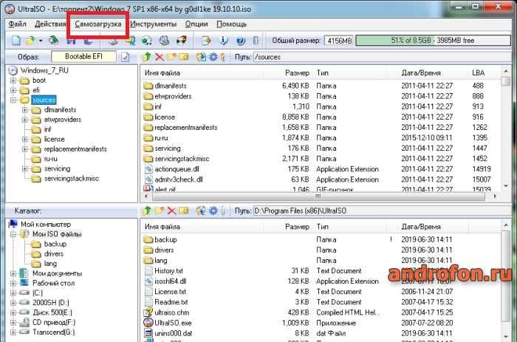Expand the Transcend(G:) drive node
Image resolution: width=517 pixels, height=342 pixels.
tap(13, 332)
